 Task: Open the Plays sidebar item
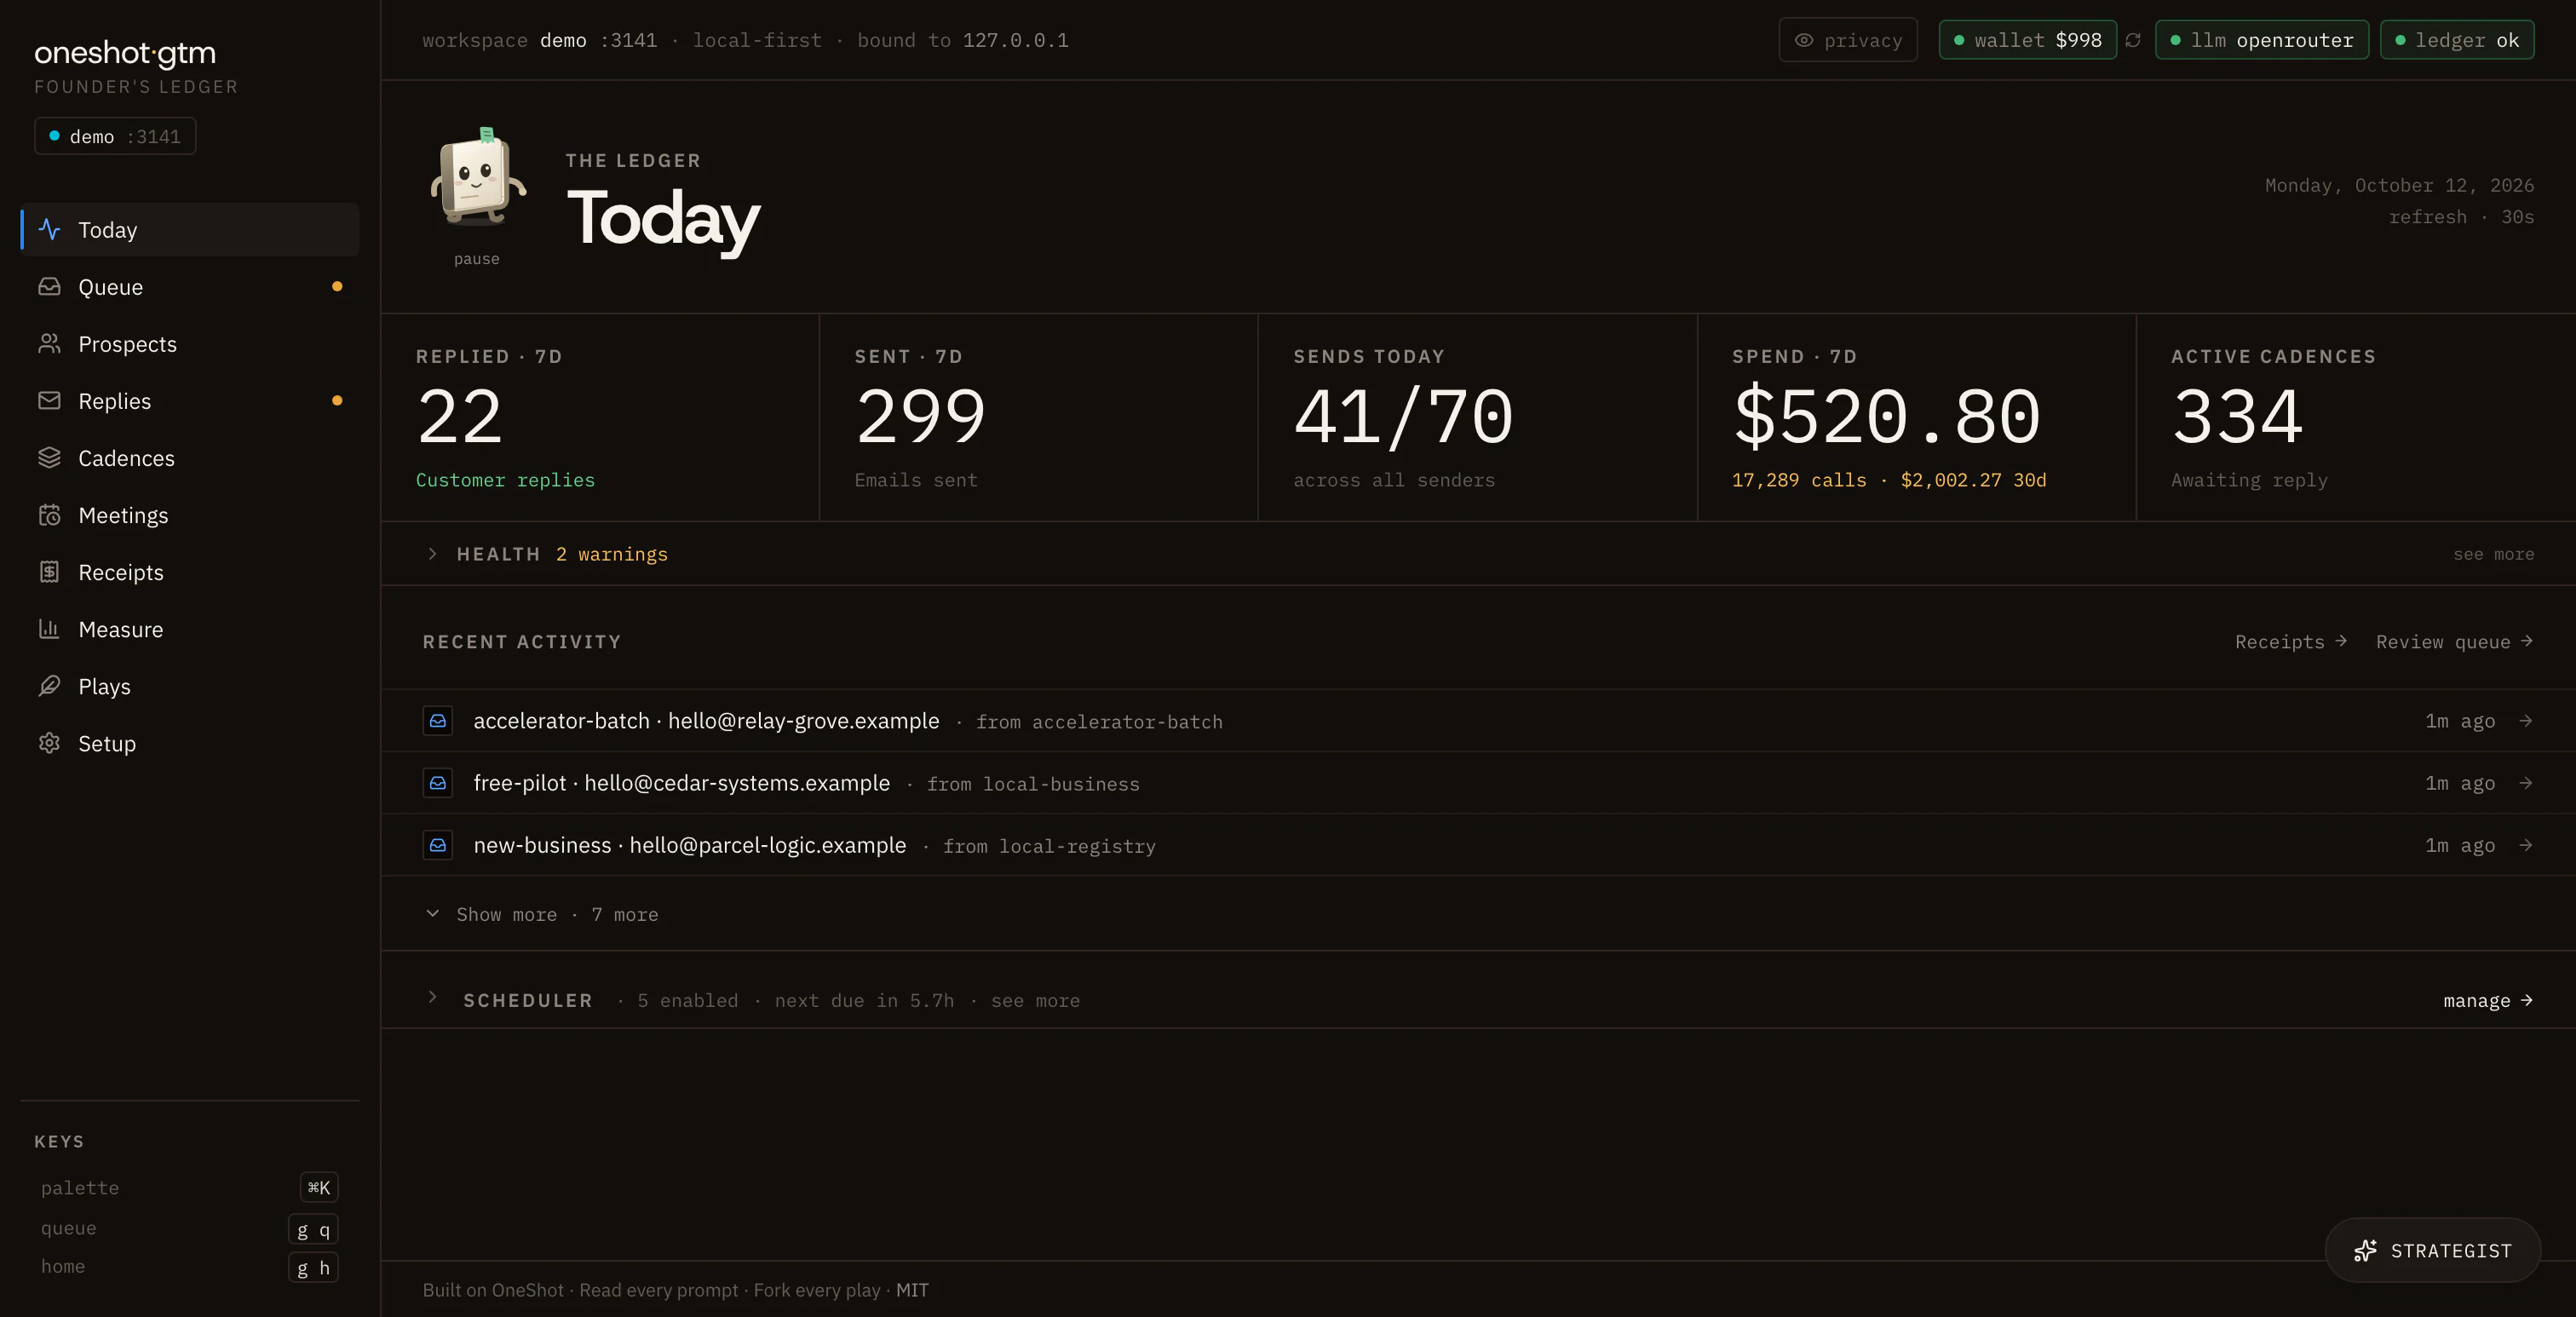click(x=190, y=685)
